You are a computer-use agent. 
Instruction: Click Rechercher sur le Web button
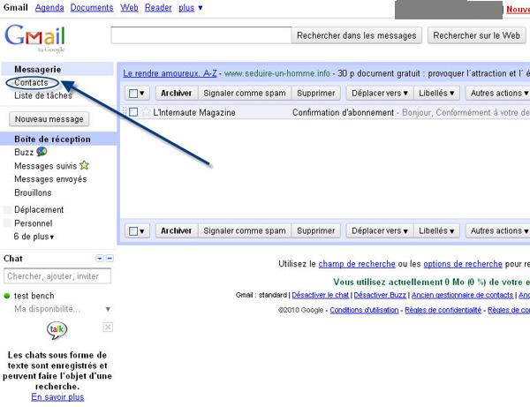pos(477,35)
